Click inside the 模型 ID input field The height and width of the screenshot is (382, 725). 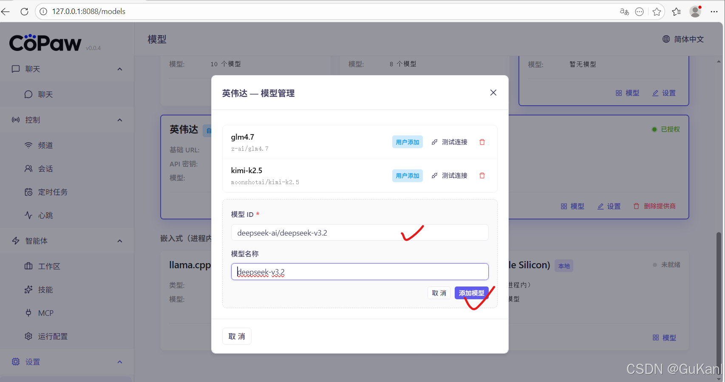[x=360, y=233]
